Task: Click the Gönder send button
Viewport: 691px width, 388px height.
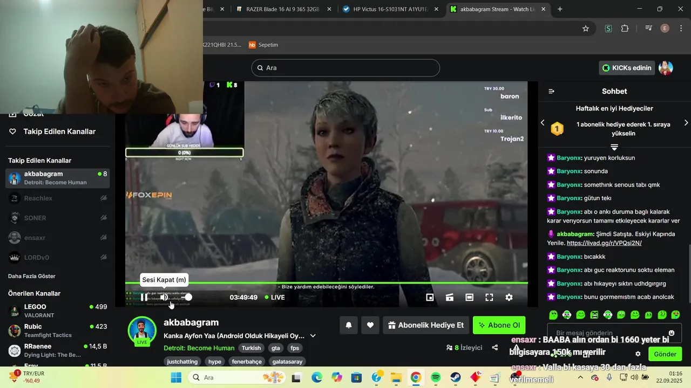Action: point(665,354)
